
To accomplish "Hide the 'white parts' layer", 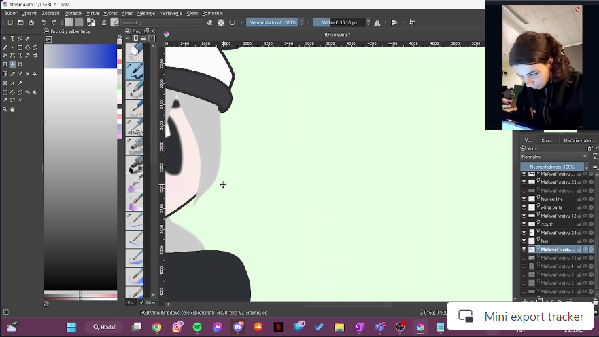I will pyautogui.click(x=524, y=207).
